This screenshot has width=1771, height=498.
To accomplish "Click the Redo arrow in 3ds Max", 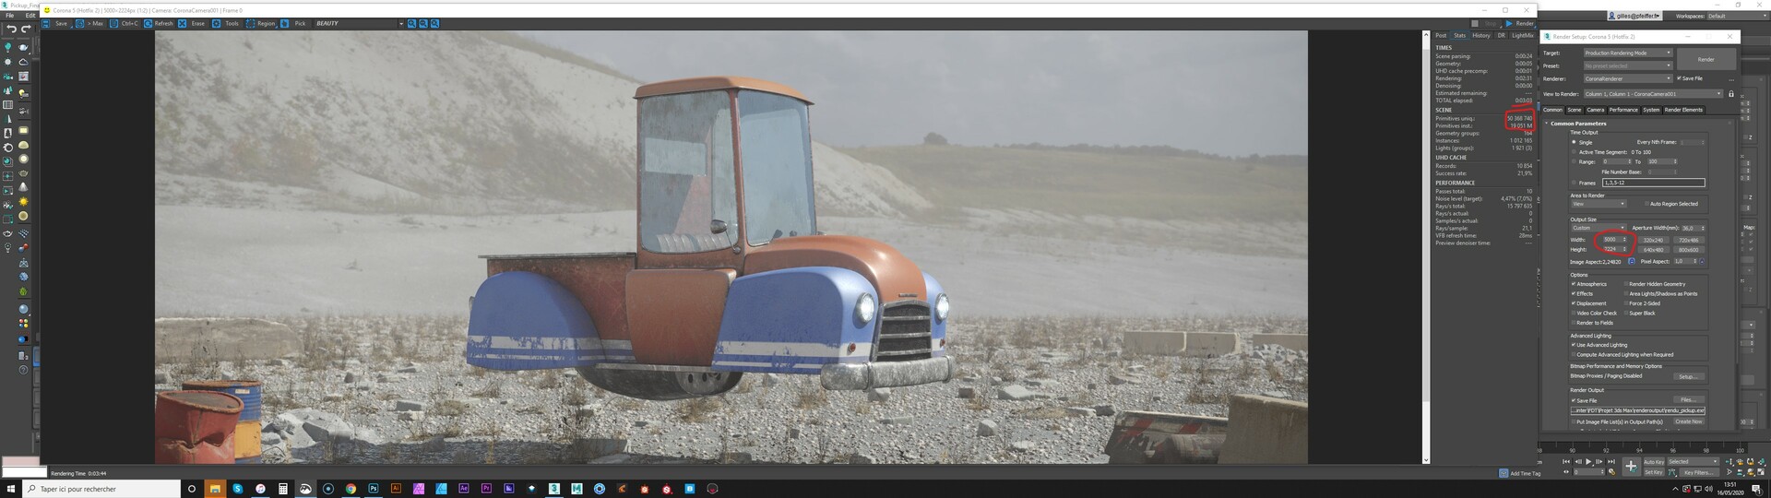I will [26, 29].
